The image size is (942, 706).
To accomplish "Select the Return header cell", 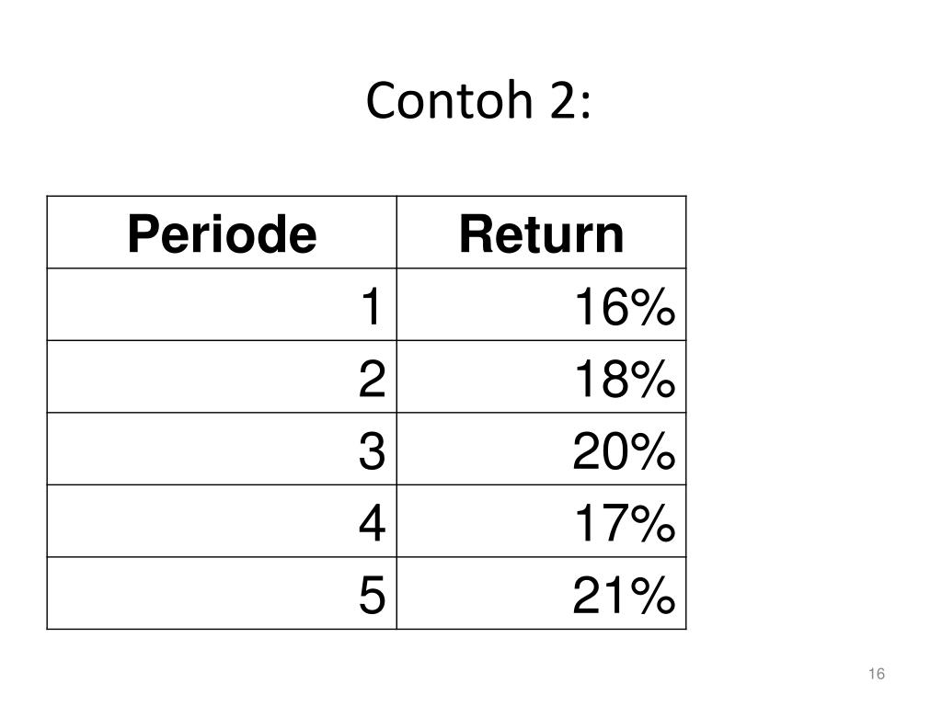I will pyautogui.click(x=541, y=233).
